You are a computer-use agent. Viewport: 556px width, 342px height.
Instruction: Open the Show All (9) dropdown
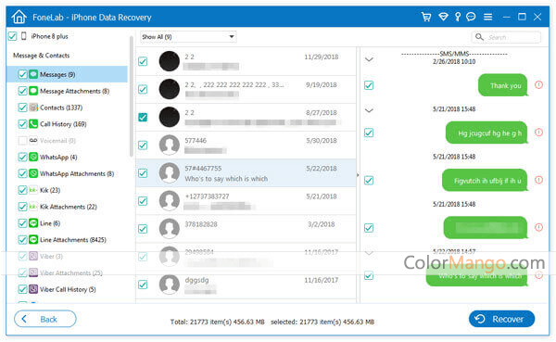click(x=188, y=37)
